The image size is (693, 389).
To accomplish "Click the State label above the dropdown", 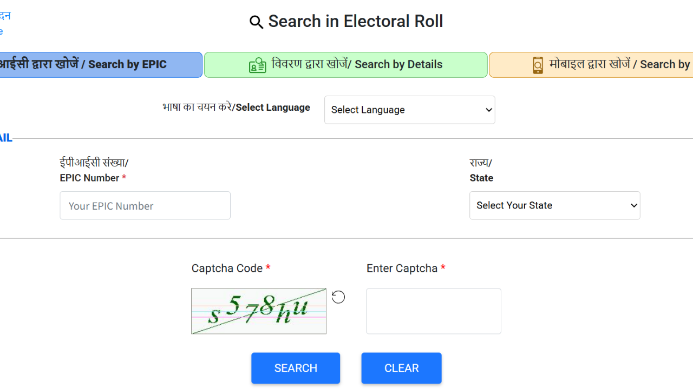I will (x=481, y=178).
